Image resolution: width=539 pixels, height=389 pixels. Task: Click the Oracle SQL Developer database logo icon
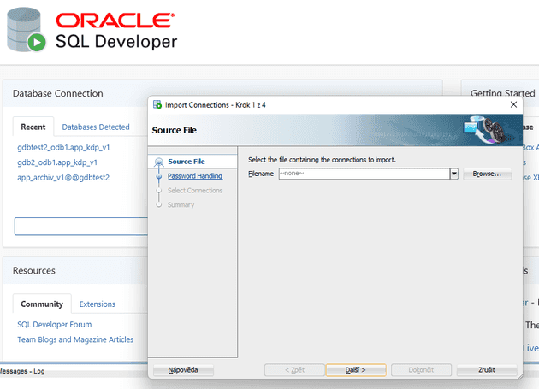click(x=25, y=32)
